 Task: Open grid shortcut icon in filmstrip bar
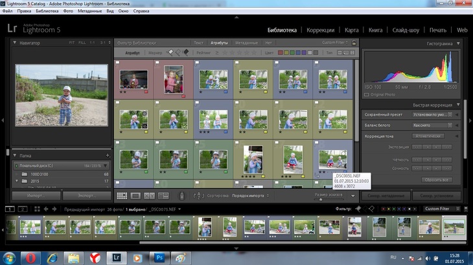coord(37,209)
